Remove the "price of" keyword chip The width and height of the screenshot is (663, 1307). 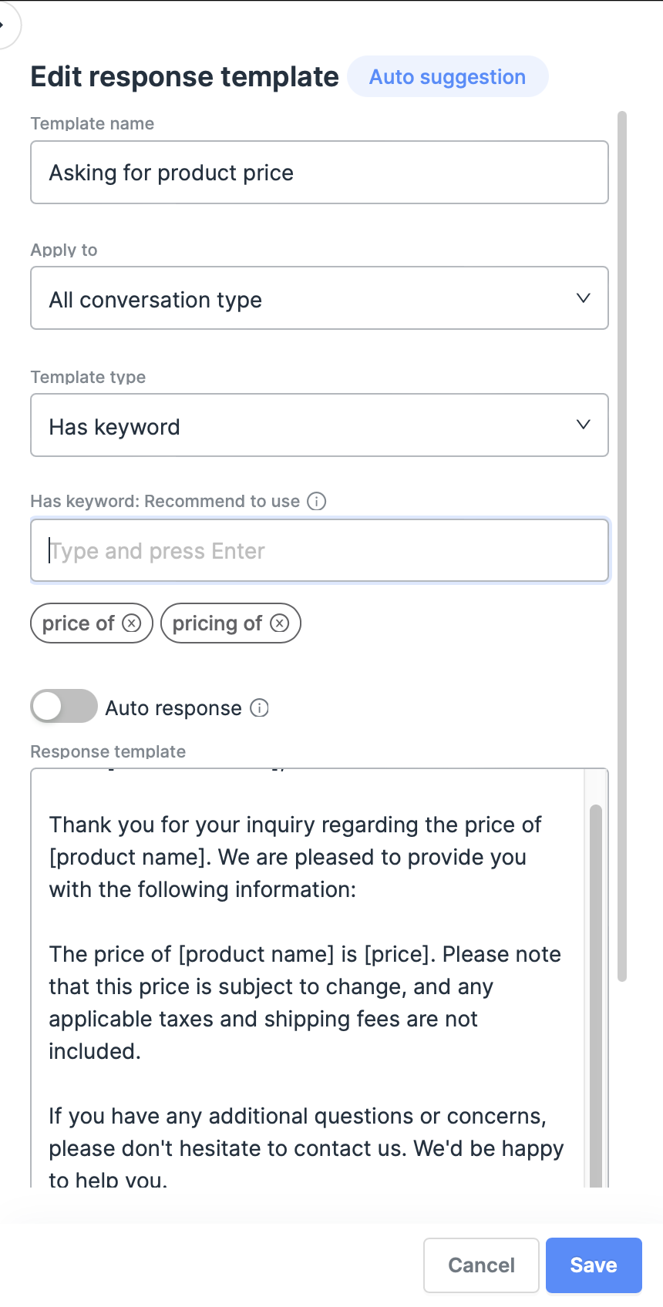[132, 623]
